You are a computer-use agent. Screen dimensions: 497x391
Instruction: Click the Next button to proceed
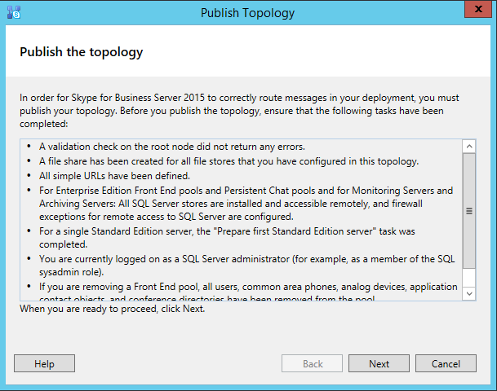[379, 364]
